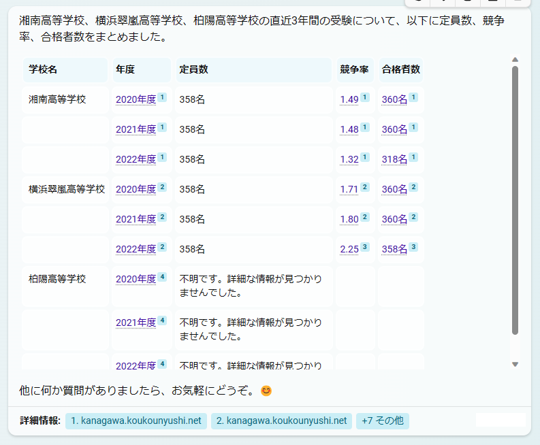This screenshot has height=445, width=540.
Task: Open the 2022年度 link beside competition rate 1.32
Action: (136, 159)
